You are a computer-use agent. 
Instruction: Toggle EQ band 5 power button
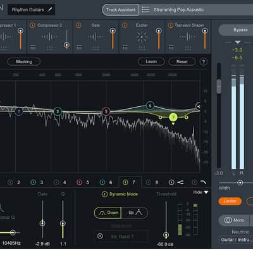[79, 182]
